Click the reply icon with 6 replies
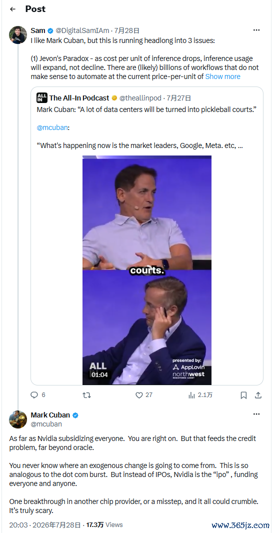This screenshot has width=273, height=533. 34,395
